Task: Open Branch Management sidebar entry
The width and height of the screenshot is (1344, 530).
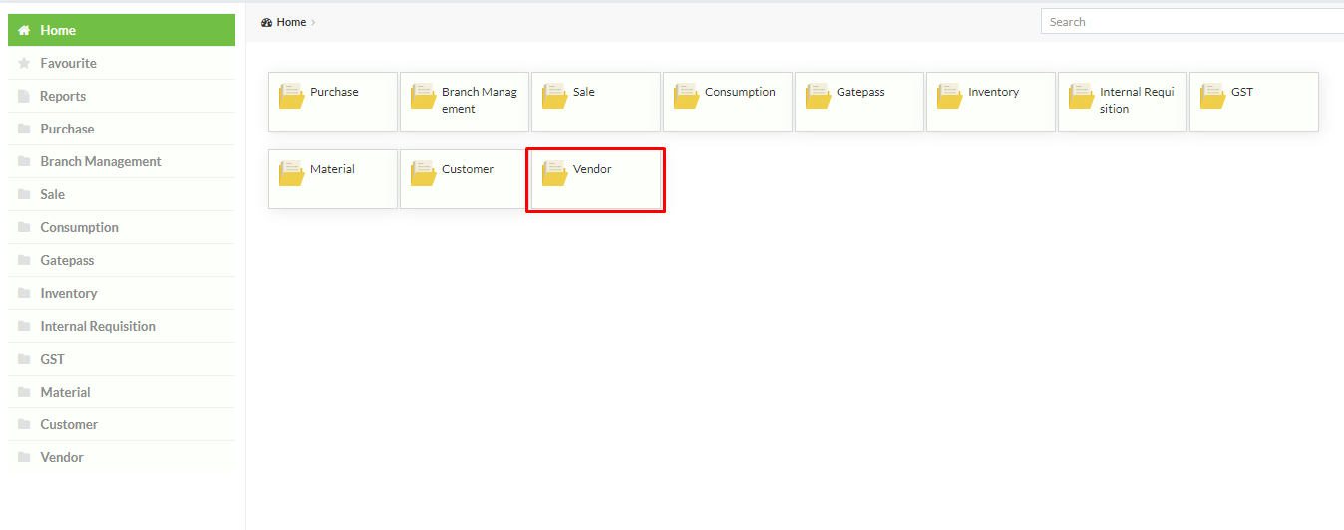Action: tap(122, 161)
